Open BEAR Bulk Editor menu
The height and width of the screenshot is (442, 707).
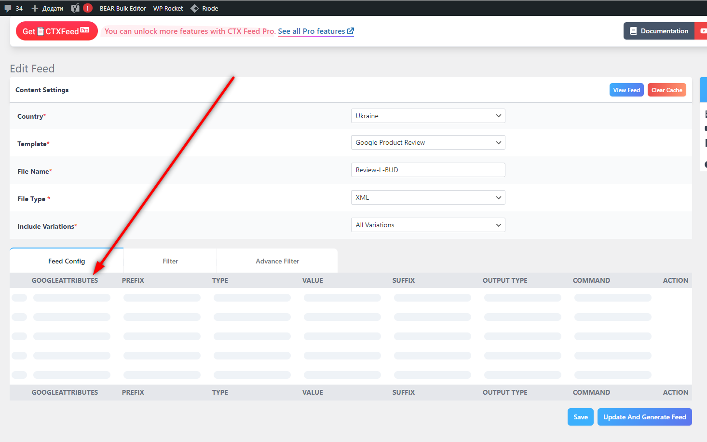[x=123, y=8]
